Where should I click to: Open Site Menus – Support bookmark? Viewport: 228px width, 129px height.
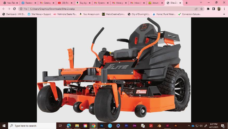tap(39, 14)
